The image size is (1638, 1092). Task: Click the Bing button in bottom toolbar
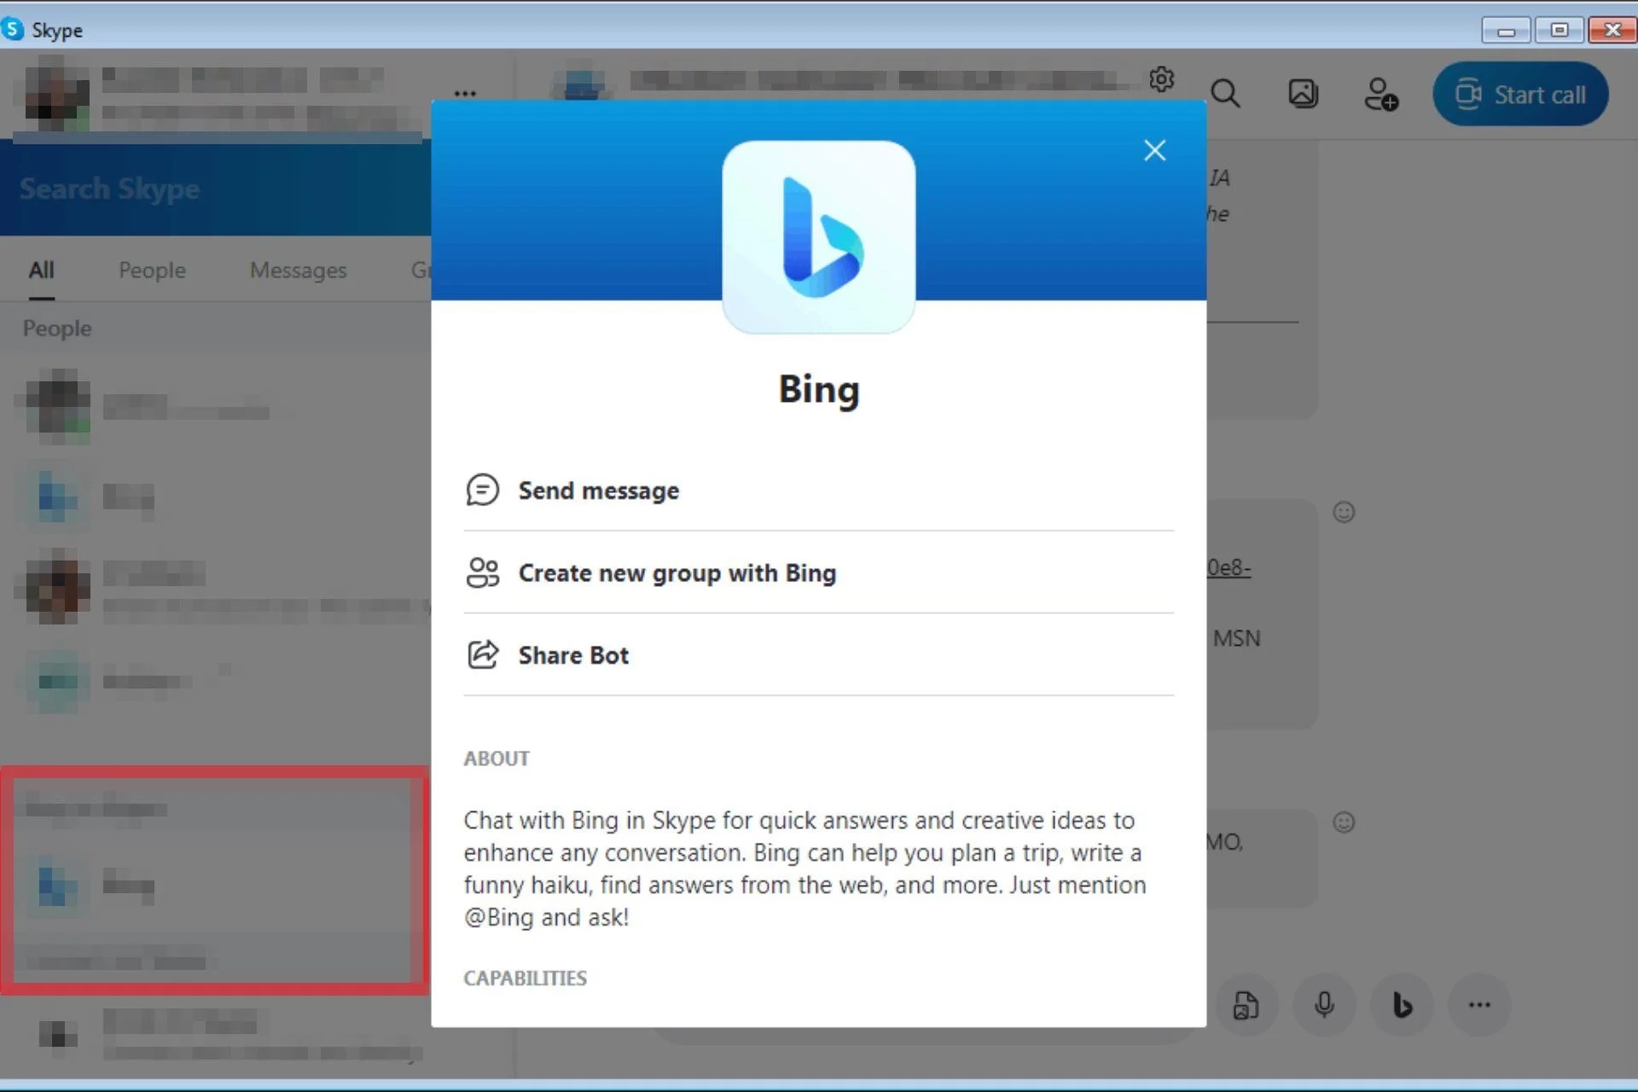pos(1402,1004)
